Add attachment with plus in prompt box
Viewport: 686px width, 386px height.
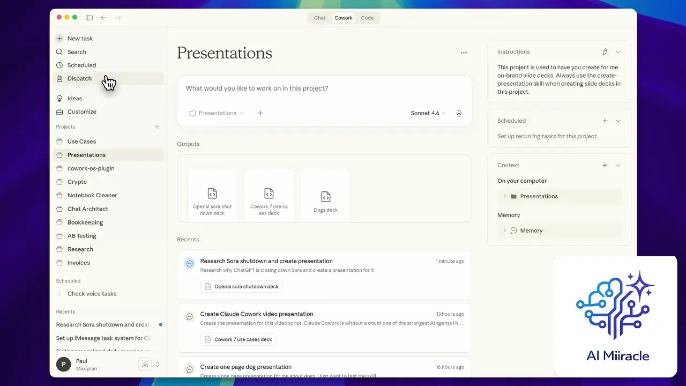click(x=260, y=113)
